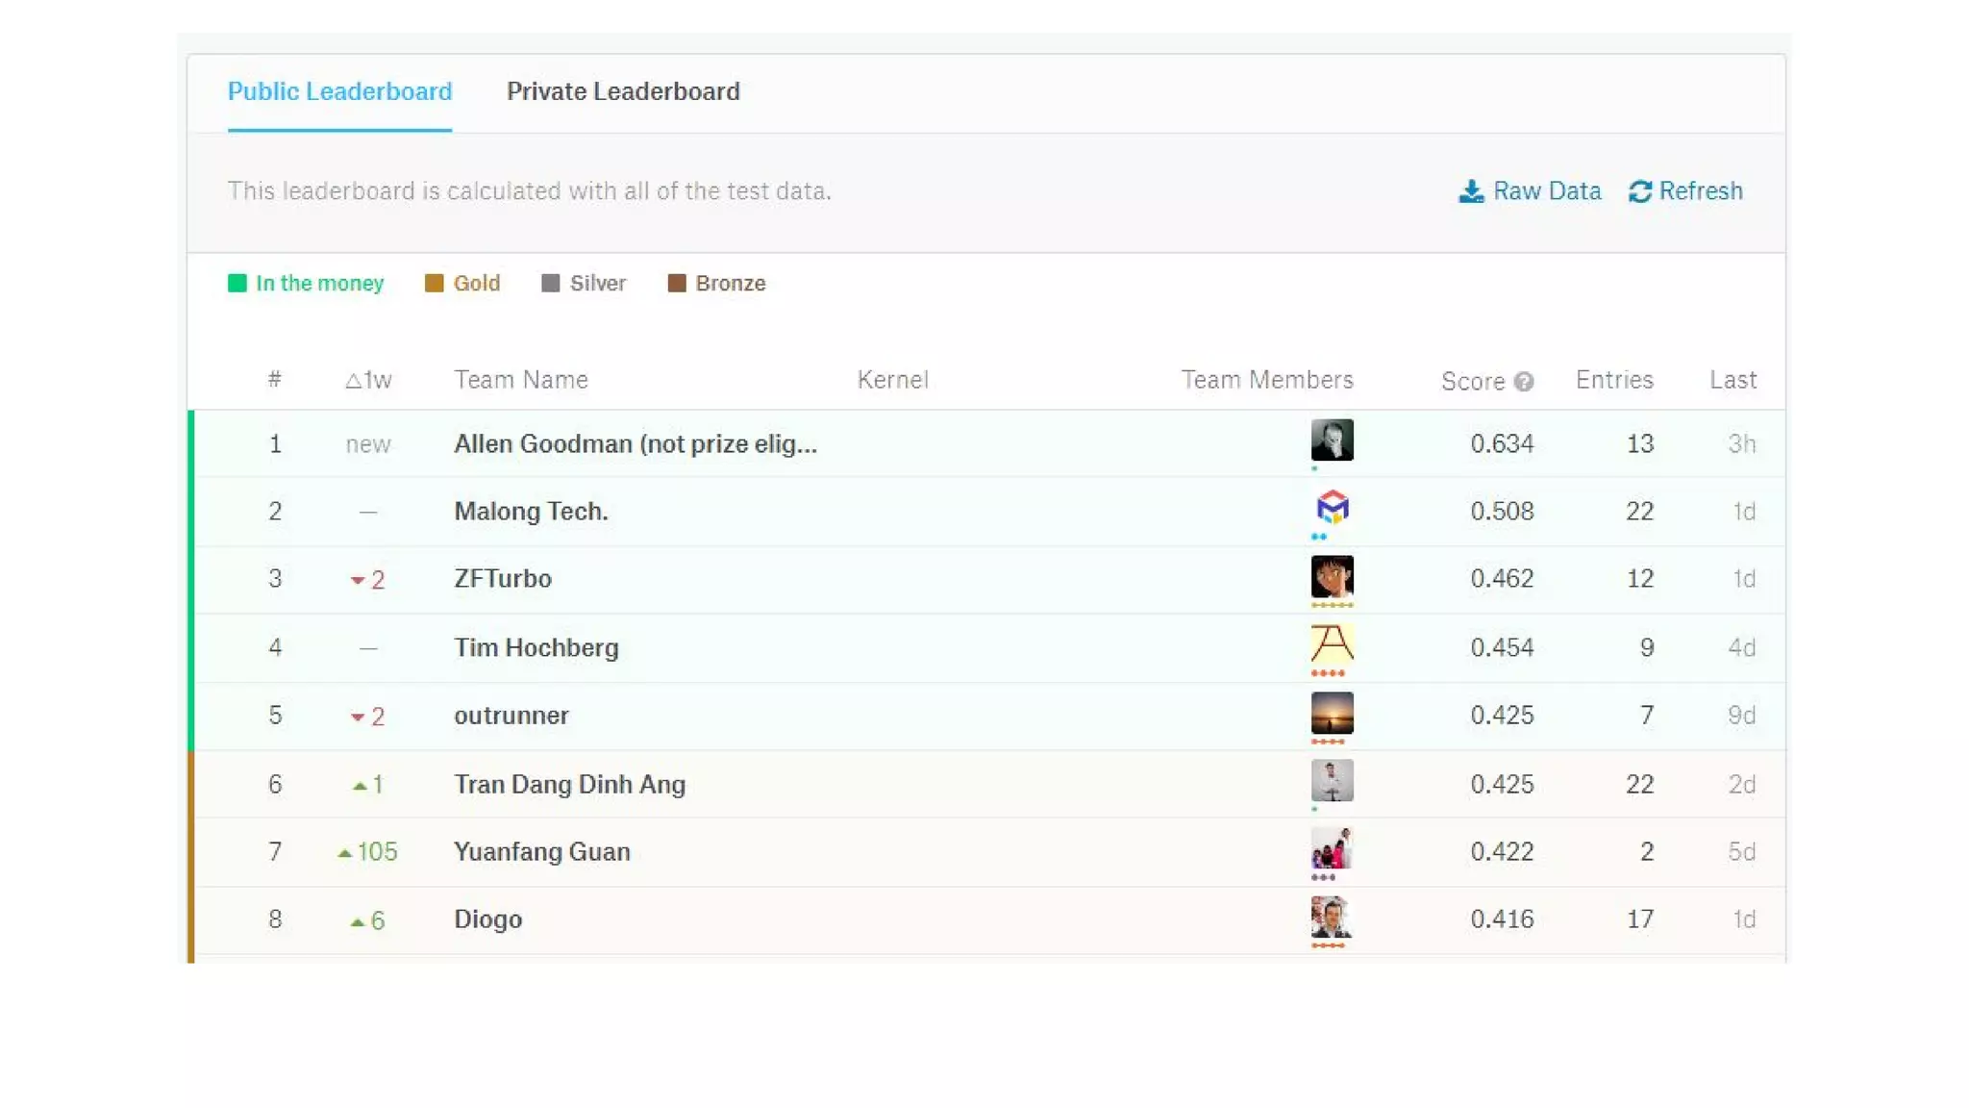This screenshot has height=1108, width=1969.
Task: Click the Raw Data download icon
Action: (1470, 191)
